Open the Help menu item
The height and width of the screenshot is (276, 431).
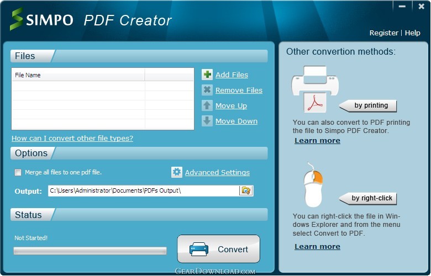point(412,33)
